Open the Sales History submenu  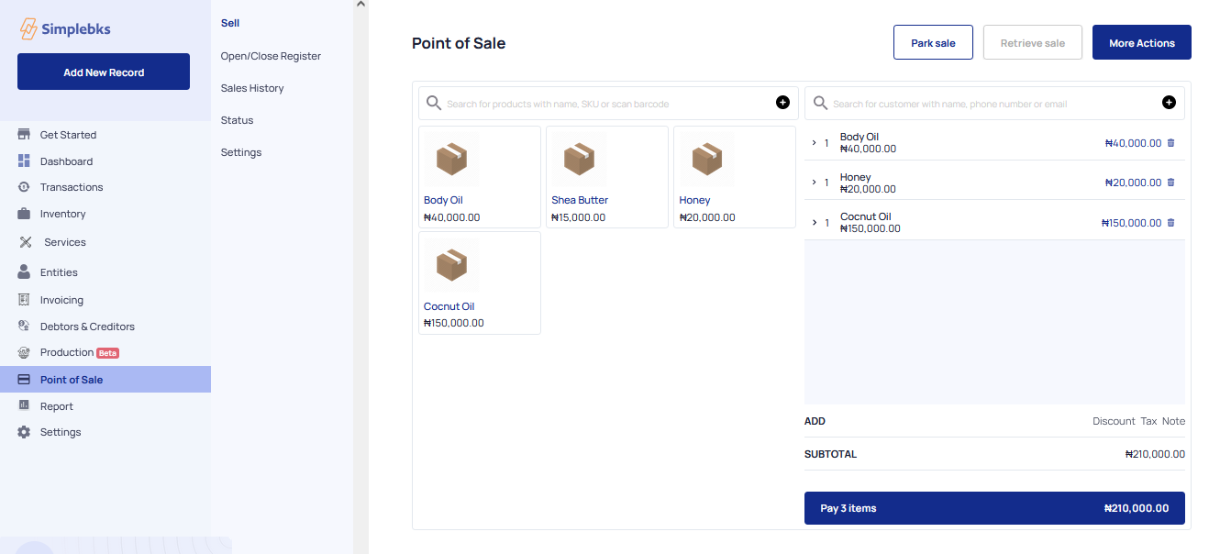(x=252, y=88)
